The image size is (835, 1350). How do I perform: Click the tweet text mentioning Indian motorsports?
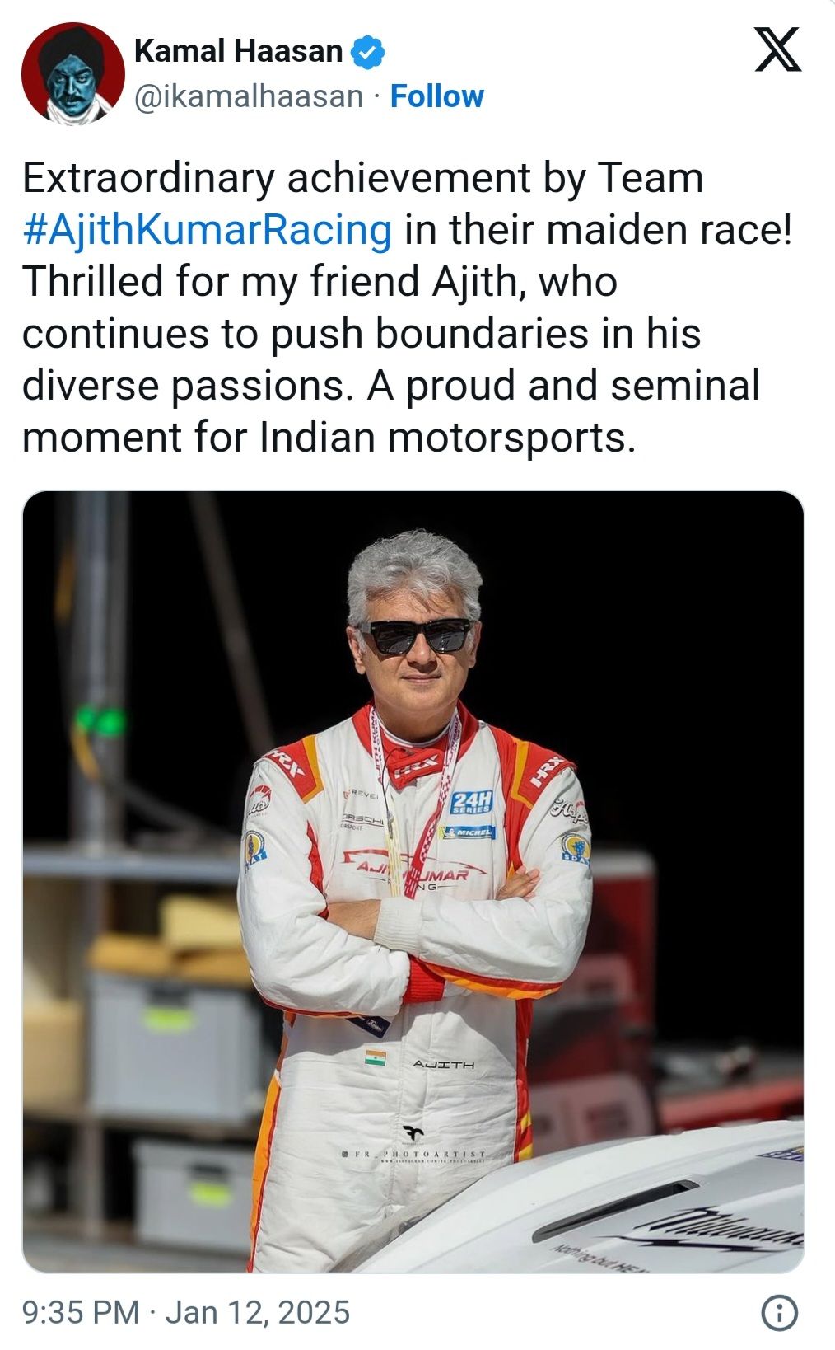pyautogui.click(x=329, y=438)
